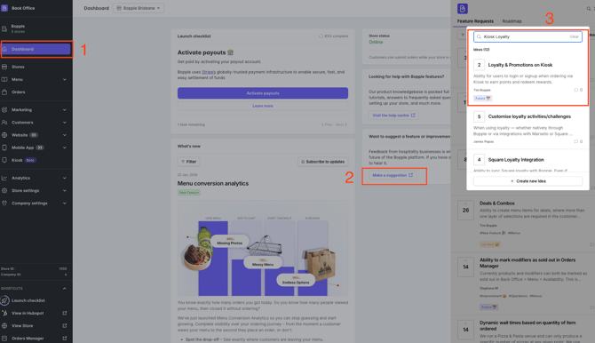Click Visit the help centre
The image size is (595, 343).
393,116
